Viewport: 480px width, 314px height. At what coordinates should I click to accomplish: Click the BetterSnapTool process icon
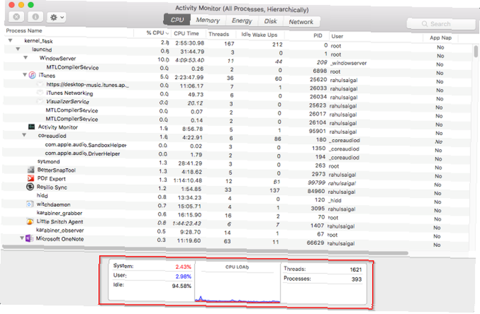click(31, 169)
